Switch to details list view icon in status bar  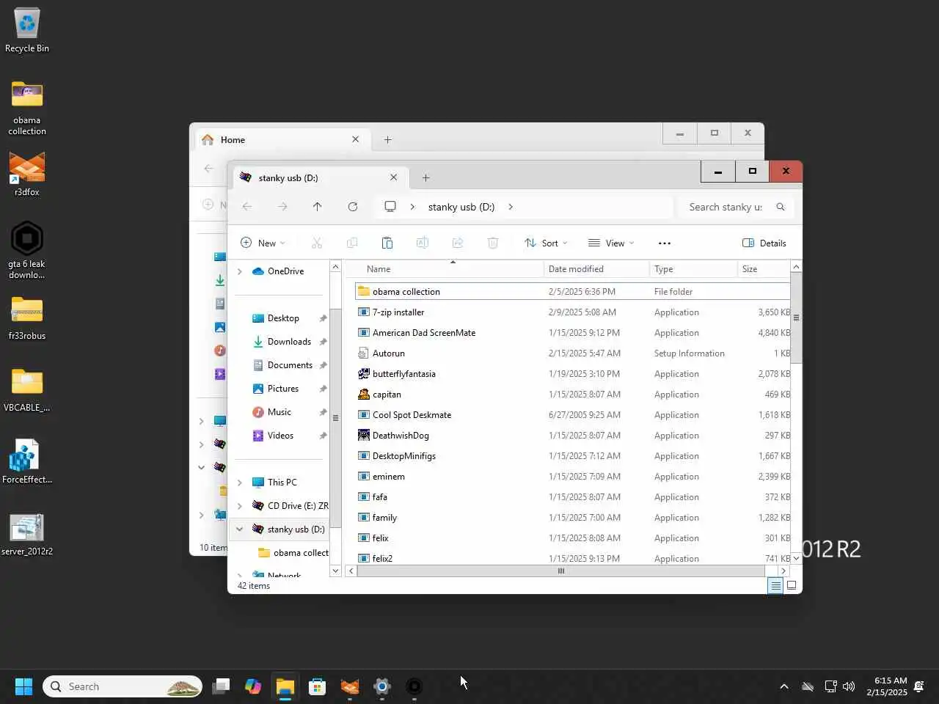click(x=775, y=585)
